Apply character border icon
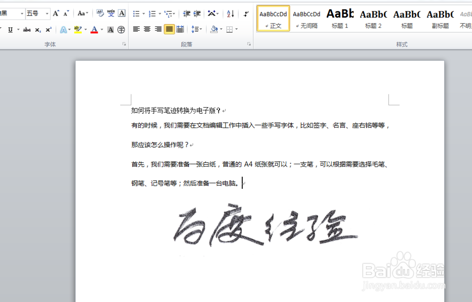 pyautogui.click(x=122, y=13)
